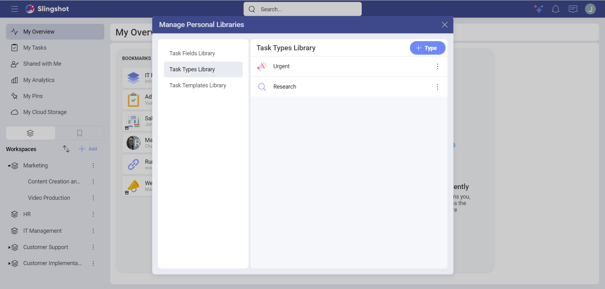Viewport: 605px width, 289px height.
Task: Switch to the workspaces layers tab
Action: click(x=31, y=133)
